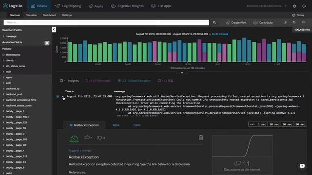
Task: Open the Kibana top navigation tab
Action: [39, 6]
